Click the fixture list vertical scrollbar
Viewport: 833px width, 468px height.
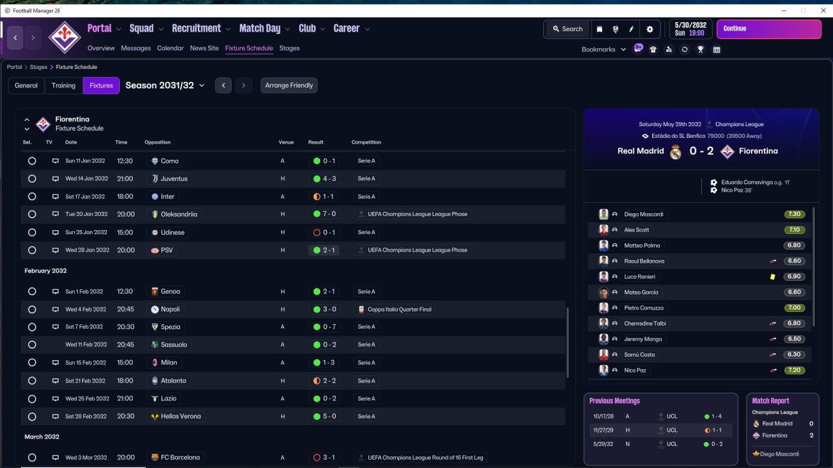coord(567,343)
